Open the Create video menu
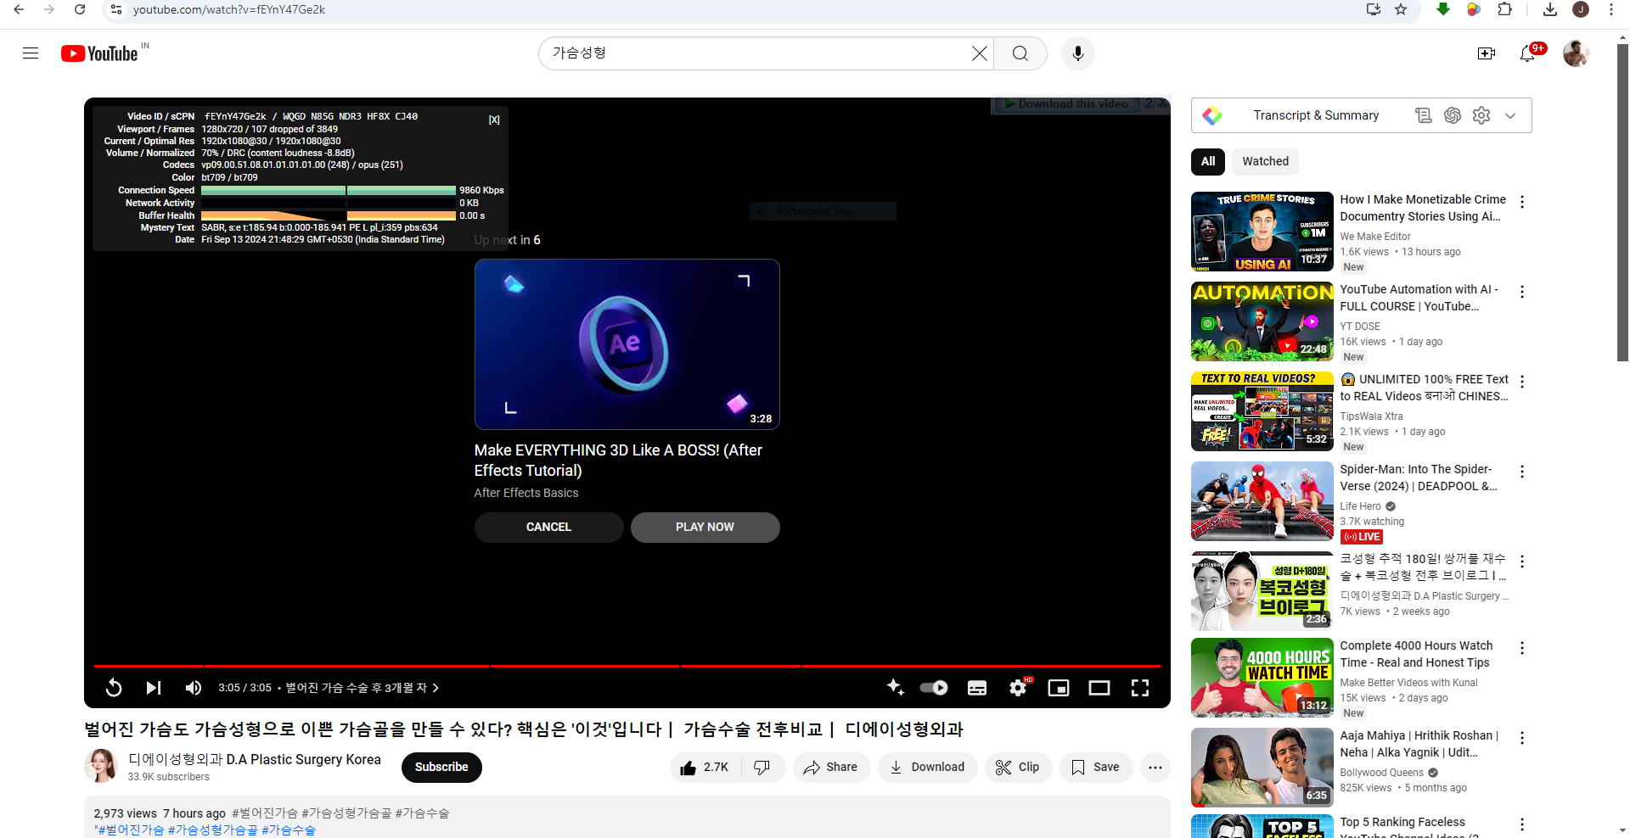Viewport: 1630px width, 838px height. point(1487,53)
